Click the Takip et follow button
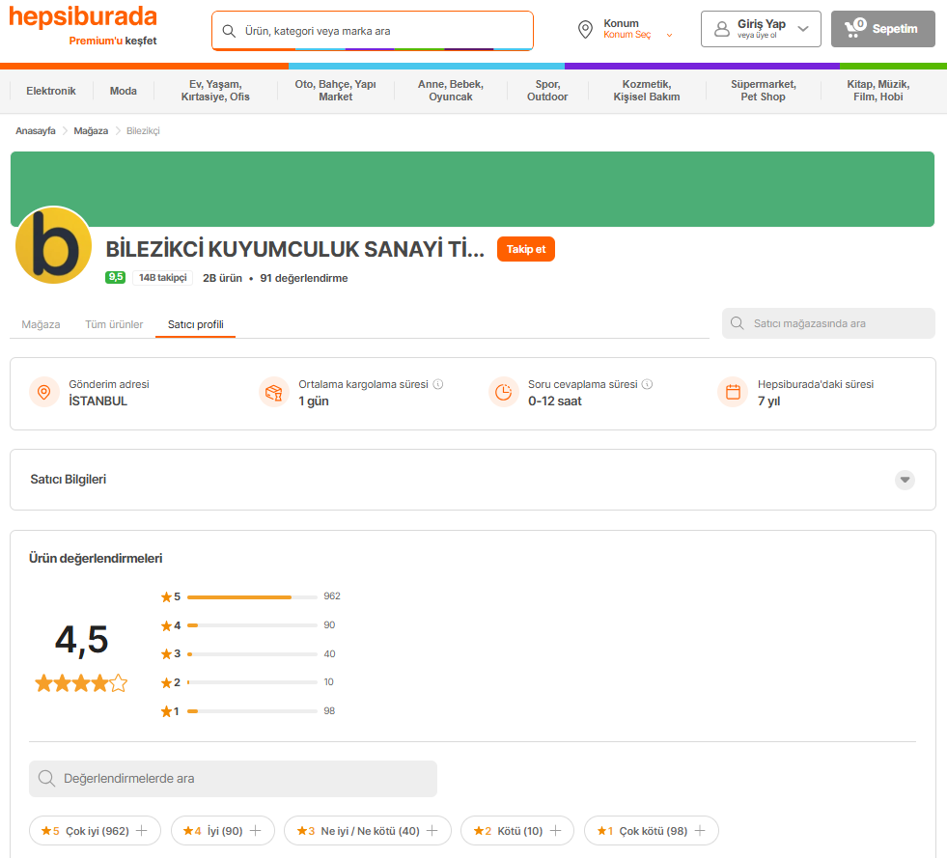This screenshot has width=947, height=858. click(525, 249)
